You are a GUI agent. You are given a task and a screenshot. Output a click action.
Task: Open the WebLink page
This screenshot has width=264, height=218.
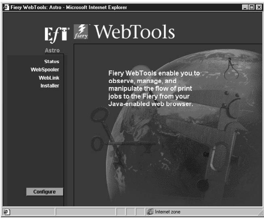tap(49, 78)
